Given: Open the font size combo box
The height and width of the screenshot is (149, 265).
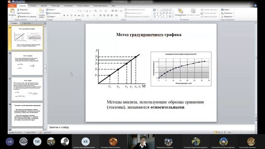Looking at the screenshot, I should click(x=82, y=11).
